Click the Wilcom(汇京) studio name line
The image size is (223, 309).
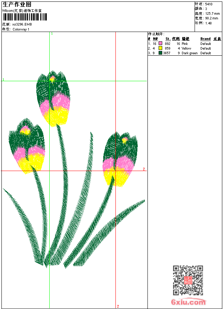22,11
